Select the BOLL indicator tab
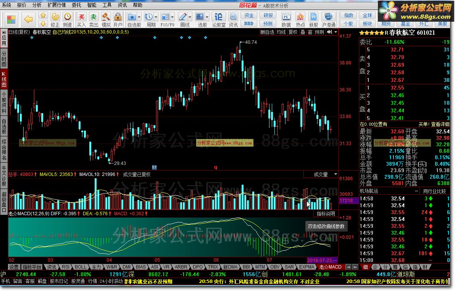The width and height of the screenshot is (455, 291). [81, 267]
